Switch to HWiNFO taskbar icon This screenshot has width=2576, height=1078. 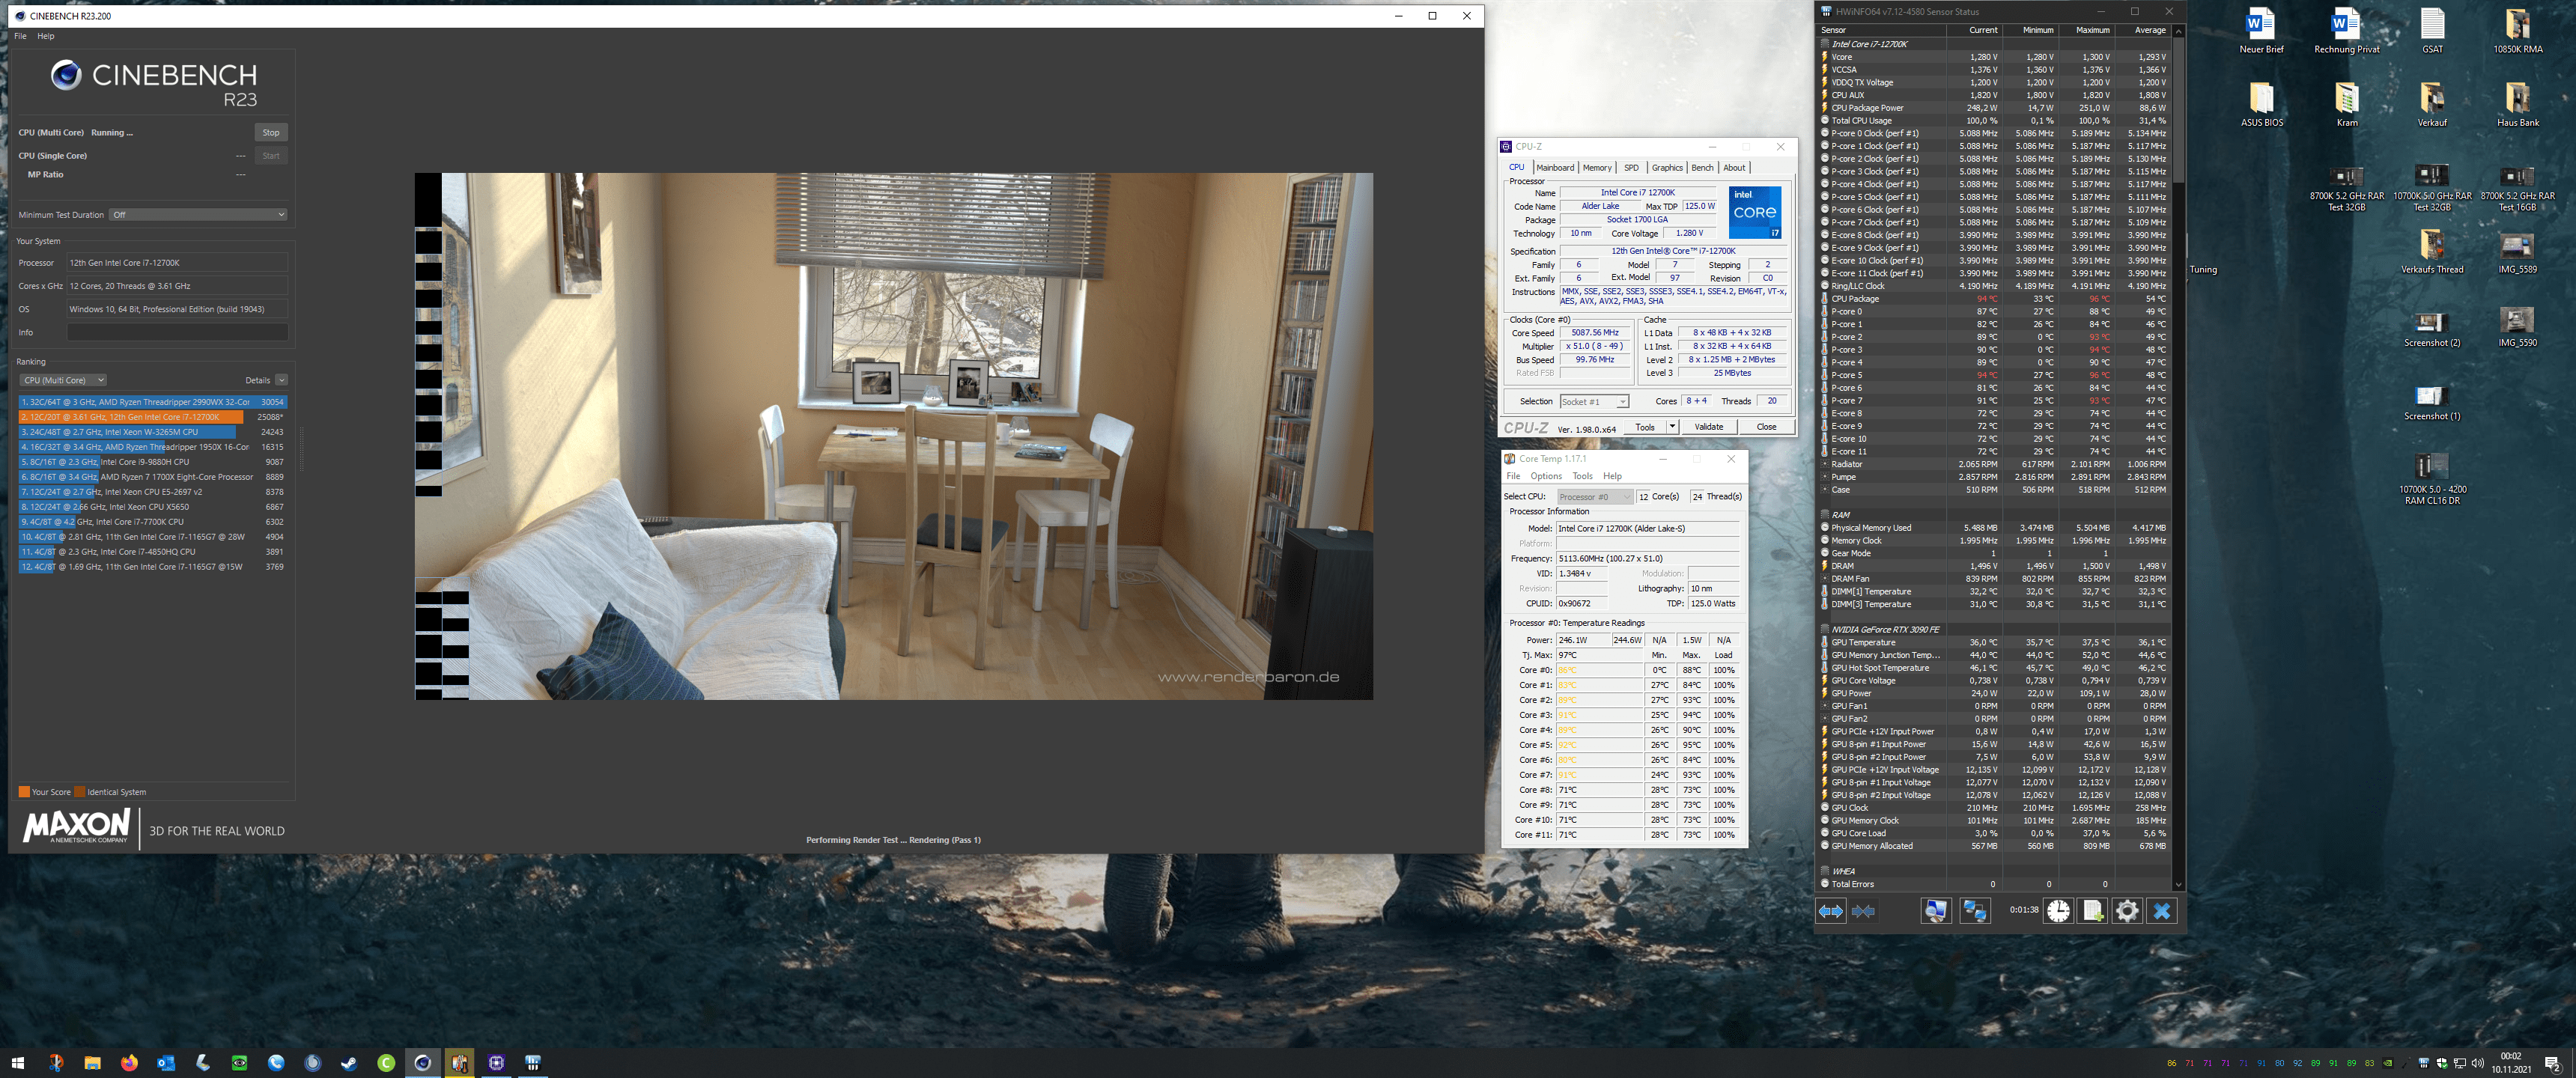pos(533,1062)
